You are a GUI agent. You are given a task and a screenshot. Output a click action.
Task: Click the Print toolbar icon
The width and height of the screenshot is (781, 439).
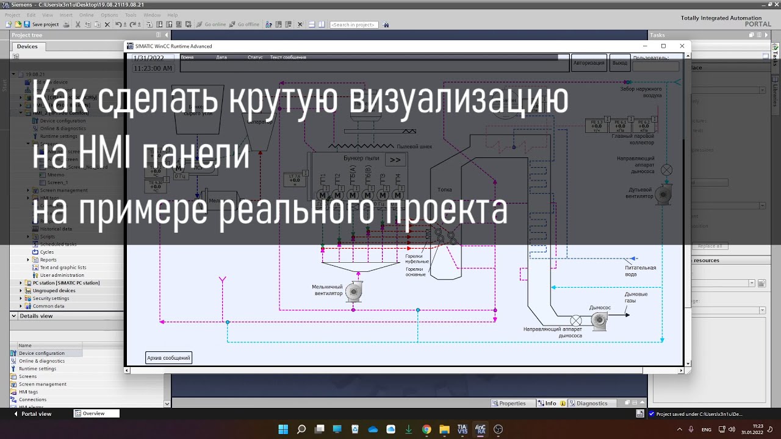click(67, 24)
